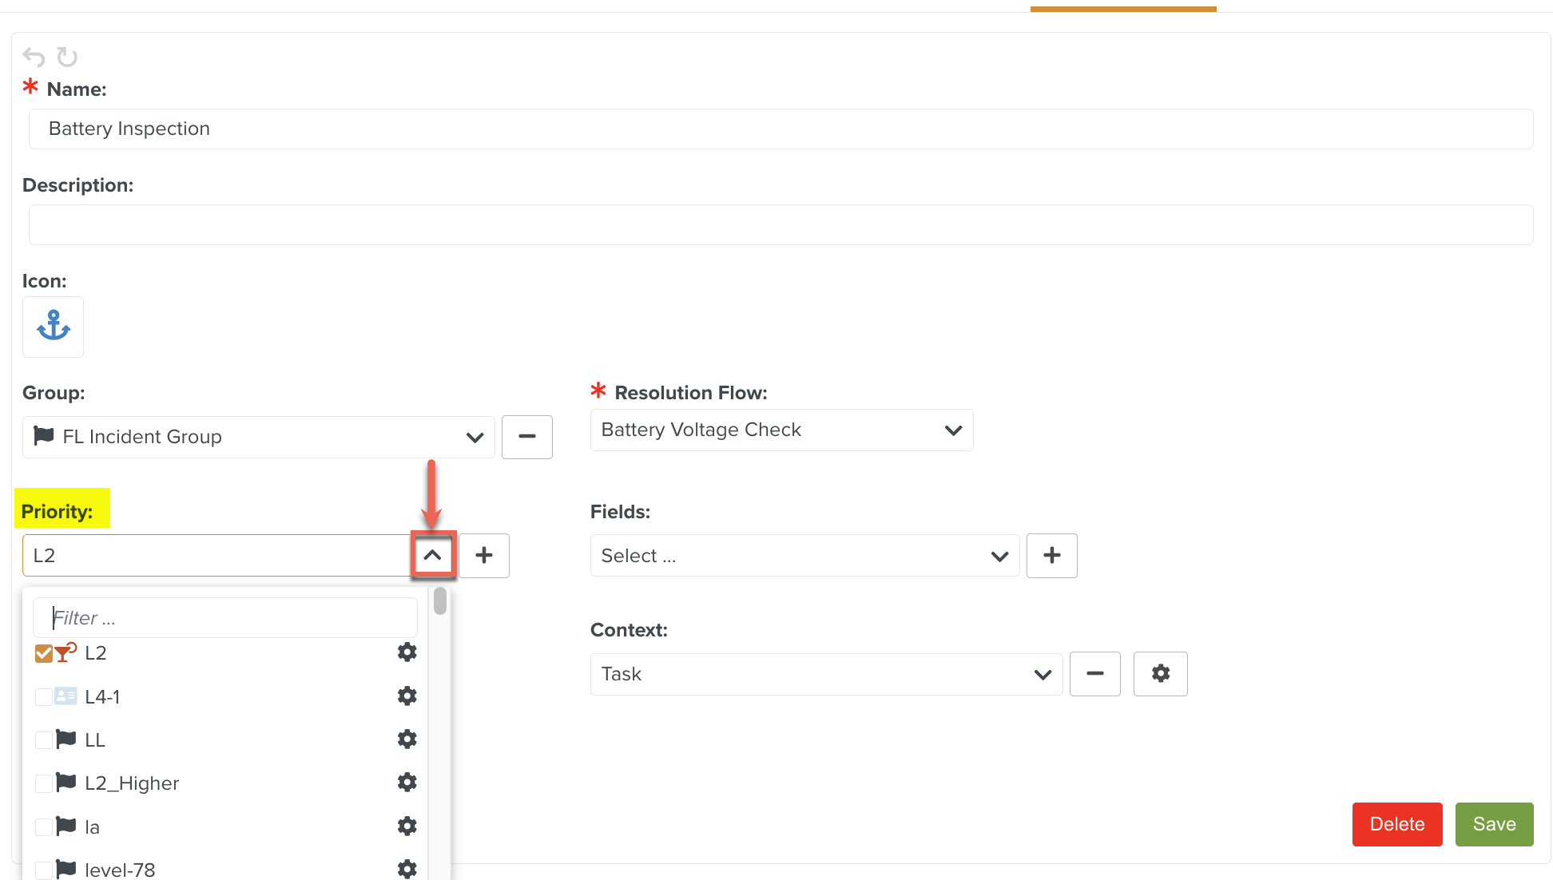Click the anchor icon under Icon
Image resolution: width=1553 pixels, height=880 pixels.
(53, 326)
